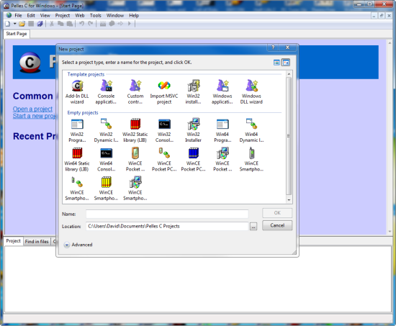Choose the empty Win32 Program project
396x326 pixels.
click(77, 130)
